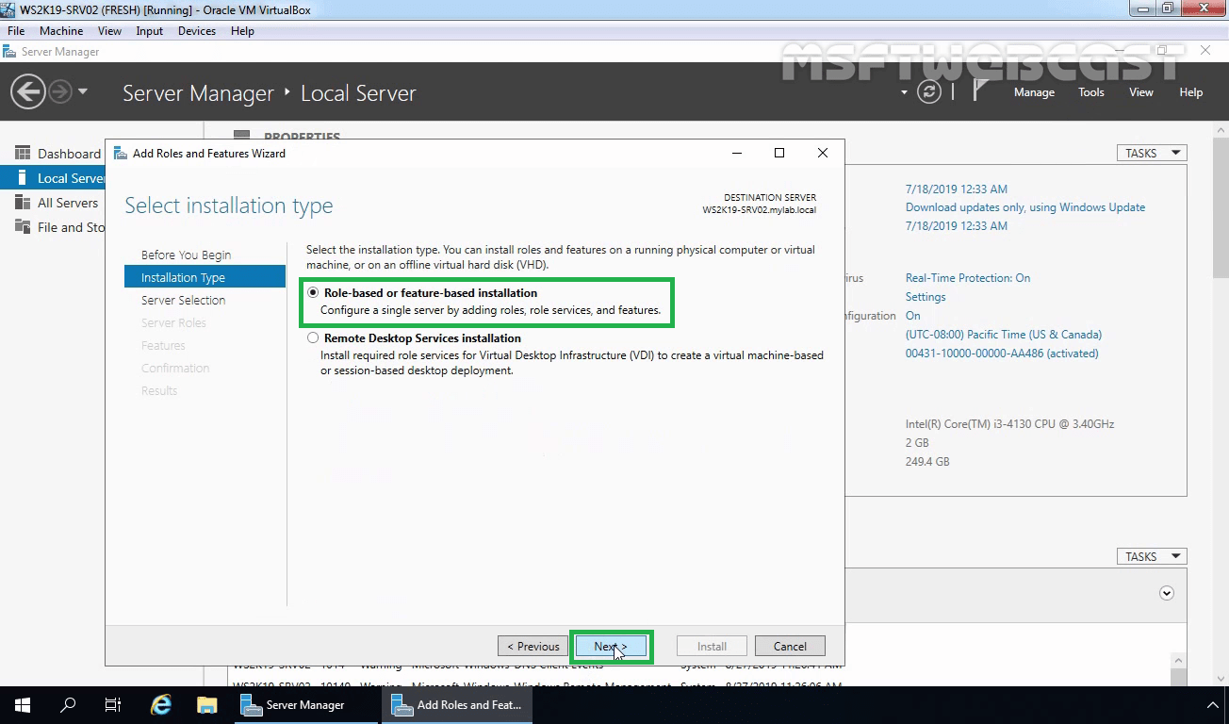Click the last-checked update time 7/18/2019 link
The image size is (1229, 724).
click(956, 225)
